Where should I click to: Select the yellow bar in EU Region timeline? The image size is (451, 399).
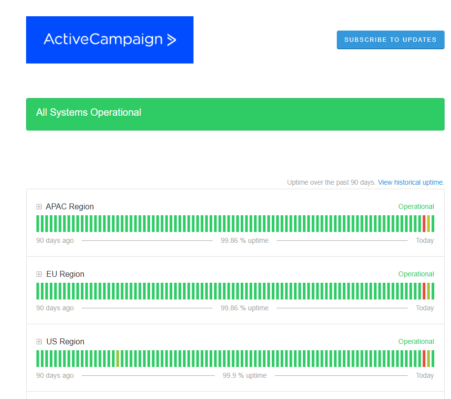click(x=428, y=291)
